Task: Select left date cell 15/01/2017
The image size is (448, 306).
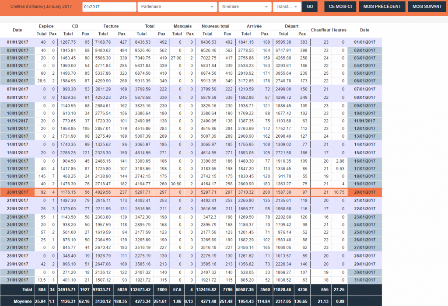Action: tap(17, 153)
